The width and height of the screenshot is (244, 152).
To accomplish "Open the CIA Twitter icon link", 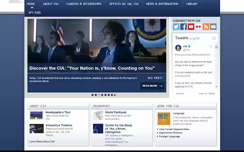I will click(x=176, y=27).
